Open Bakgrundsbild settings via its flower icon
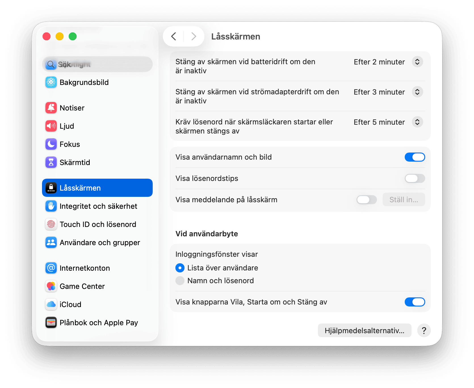Image resolution: width=474 pixels, height=388 pixels. pyautogui.click(x=51, y=82)
